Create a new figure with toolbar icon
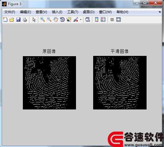 5,19
